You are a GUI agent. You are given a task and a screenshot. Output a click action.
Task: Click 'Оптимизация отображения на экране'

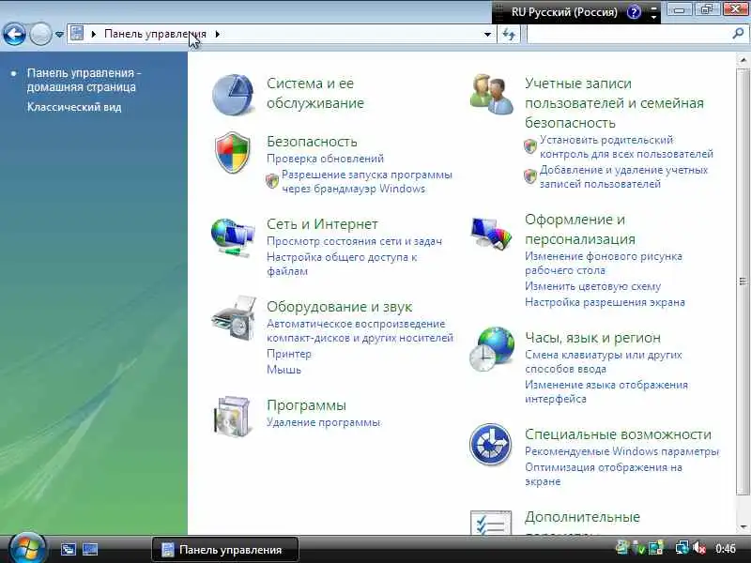point(604,474)
